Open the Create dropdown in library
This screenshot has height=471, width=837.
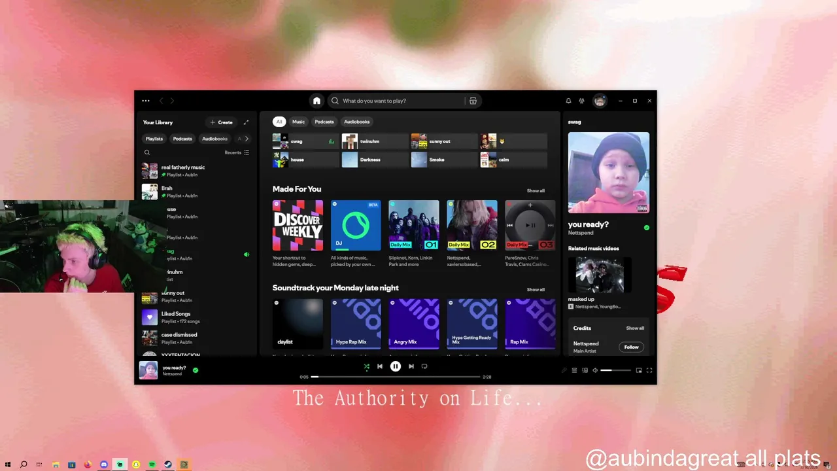(x=221, y=122)
